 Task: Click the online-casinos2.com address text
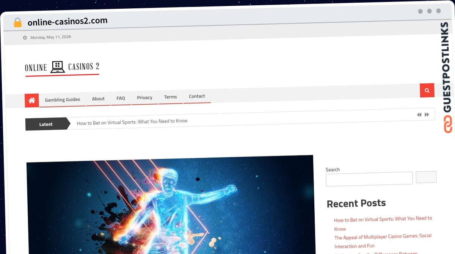[67, 21]
